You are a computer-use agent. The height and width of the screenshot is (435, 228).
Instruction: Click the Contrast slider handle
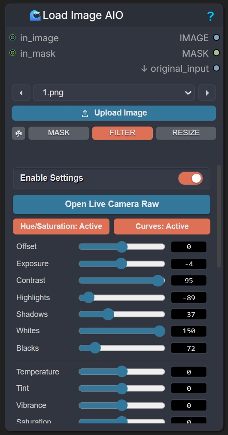[x=158, y=280]
